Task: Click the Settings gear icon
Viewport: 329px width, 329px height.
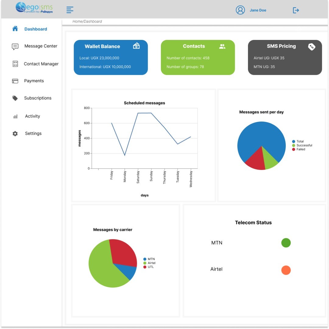Action: click(x=15, y=133)
